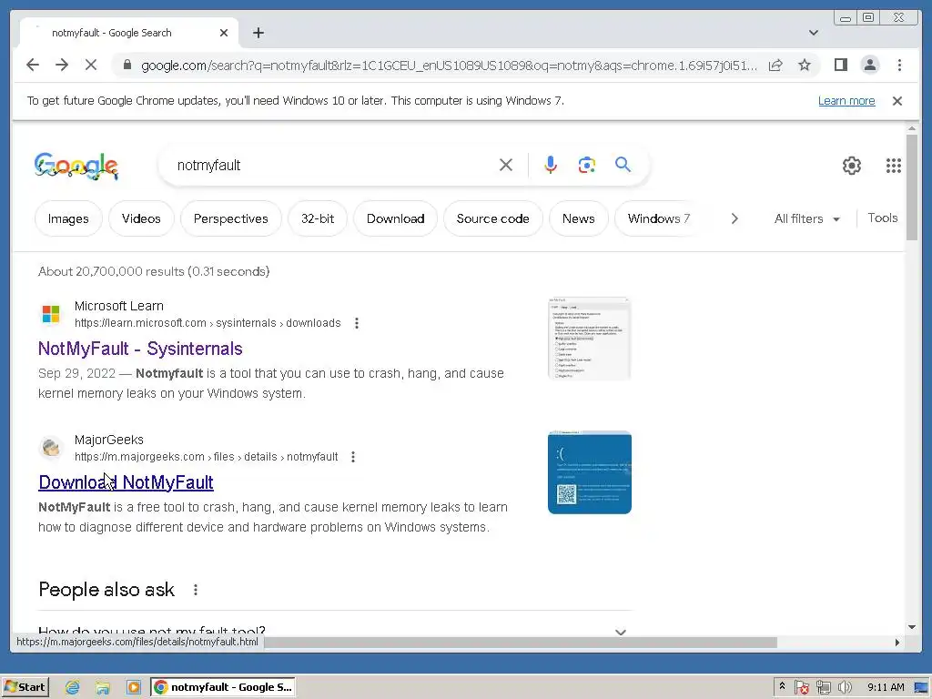Open the NotMyFault dialog thumbnail

[x=589, y=339]
